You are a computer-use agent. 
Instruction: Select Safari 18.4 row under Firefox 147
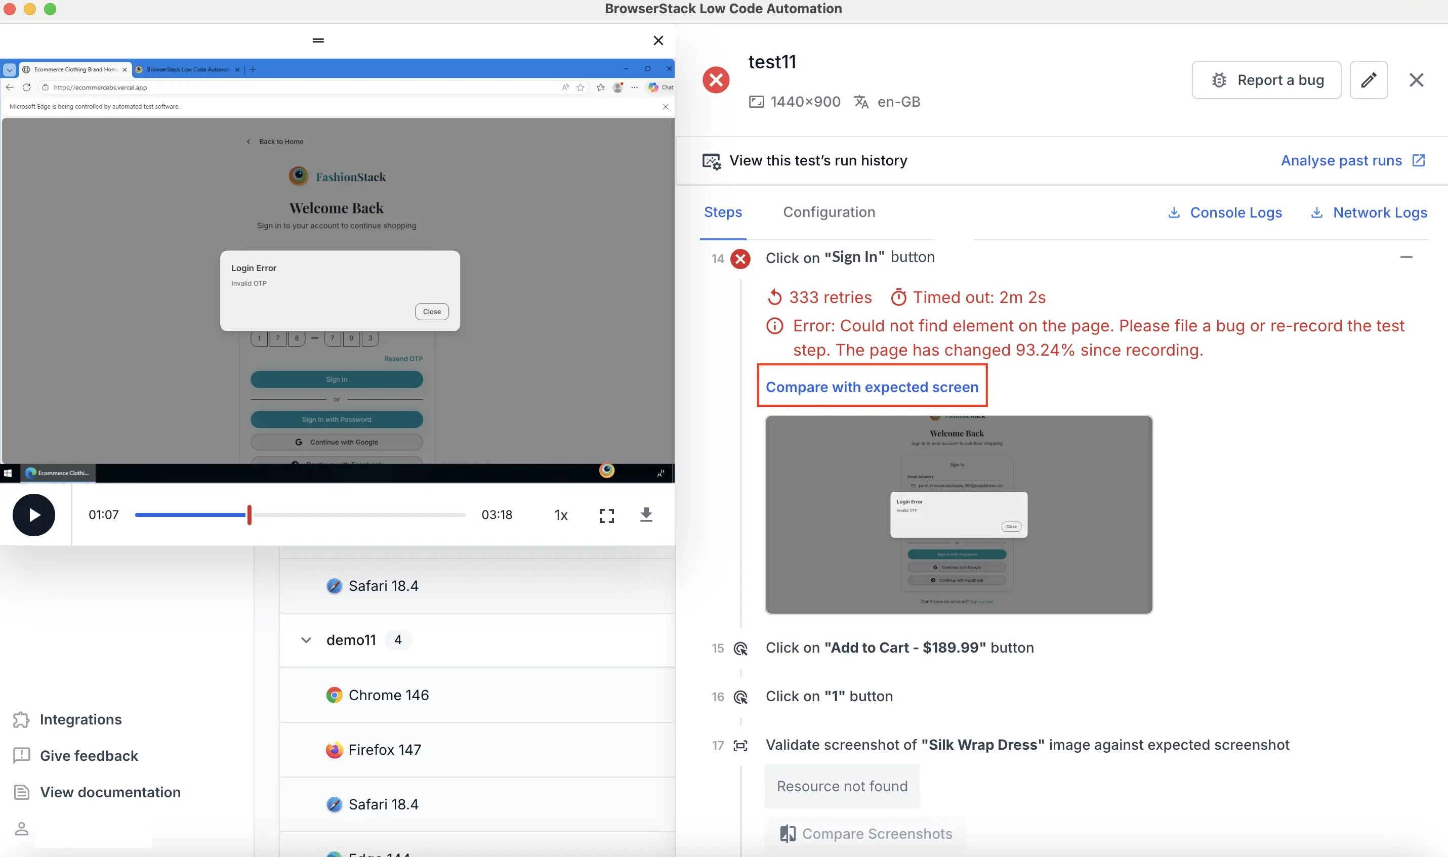(x=476, y=804)
